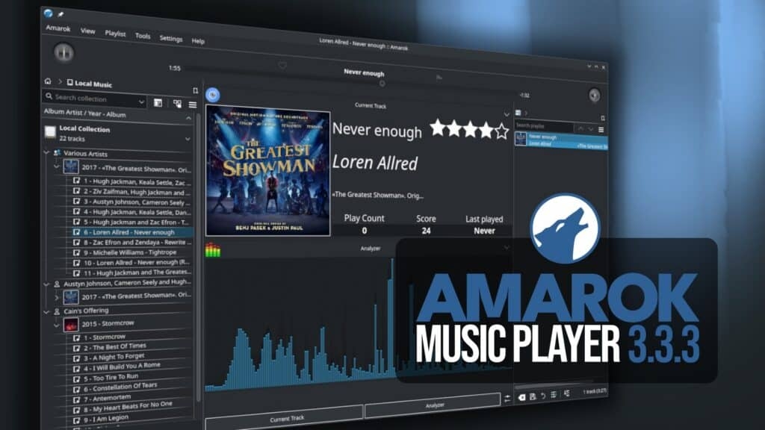
Task: Open the Amarok menu
Action: coord(58,28)
